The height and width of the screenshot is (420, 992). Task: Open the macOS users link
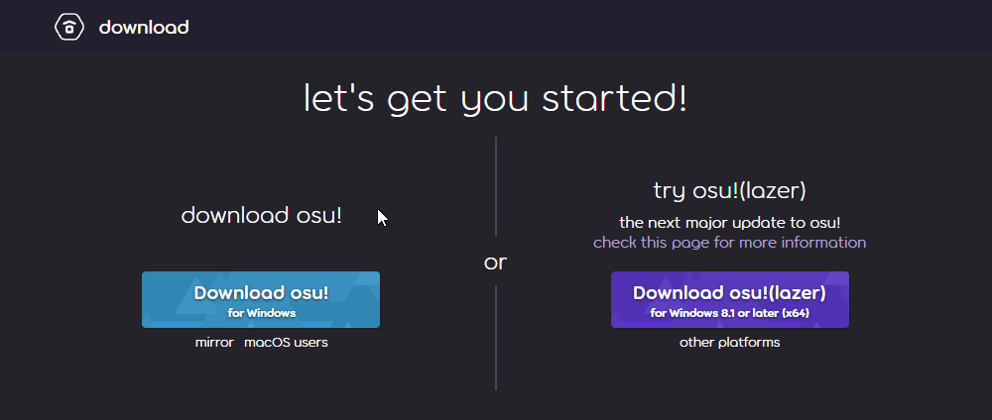[286, 343]
